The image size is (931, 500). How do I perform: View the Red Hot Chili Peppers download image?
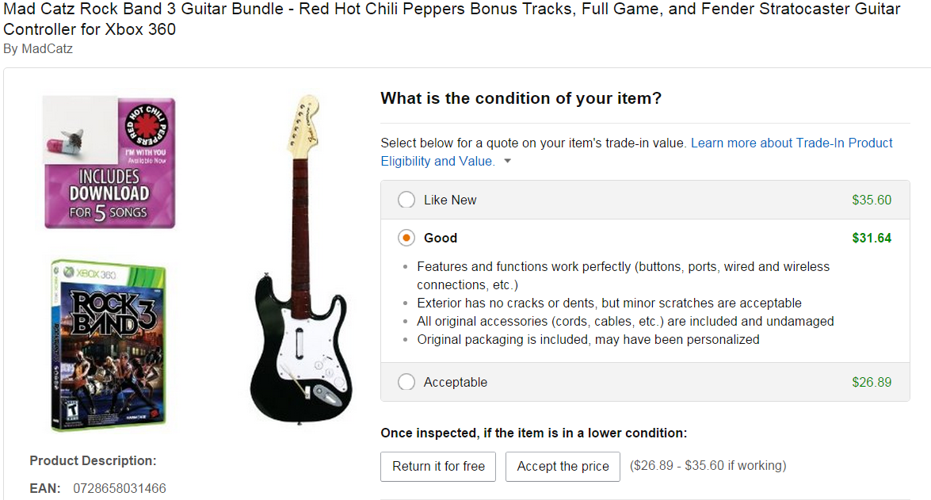(109, 162)
